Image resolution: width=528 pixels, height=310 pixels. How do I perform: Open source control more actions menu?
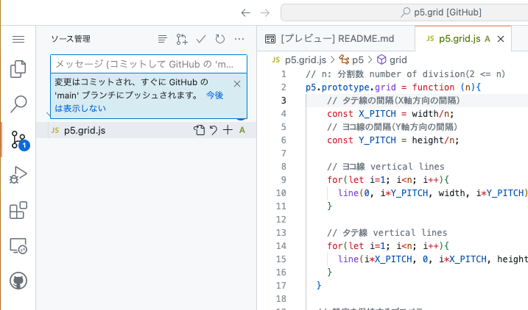tap(239, 39)
